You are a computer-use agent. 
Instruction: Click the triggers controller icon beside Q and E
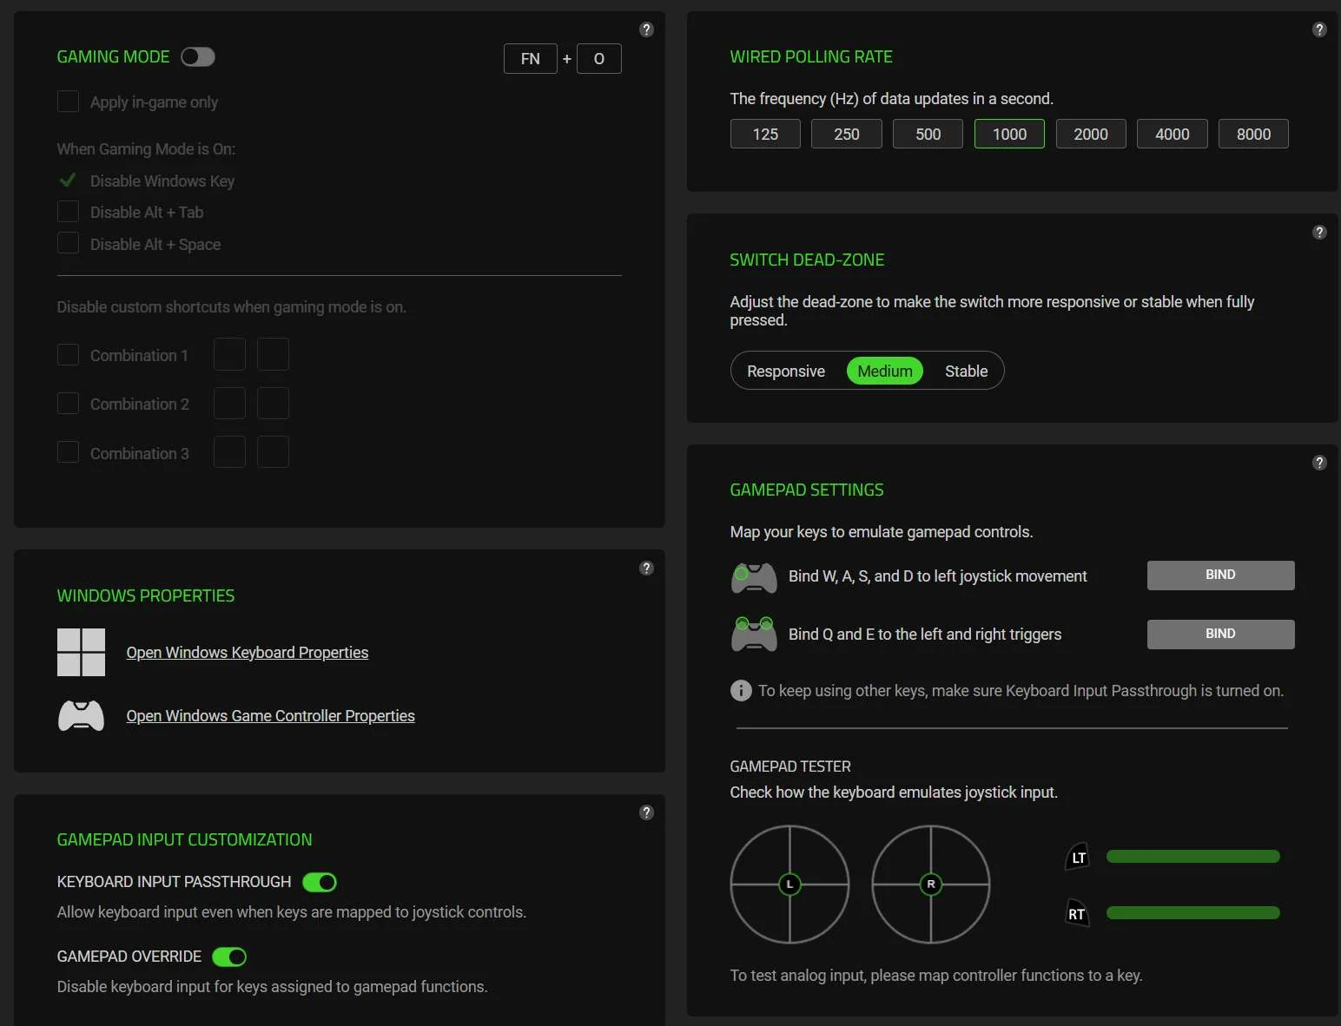pos(754,635)
